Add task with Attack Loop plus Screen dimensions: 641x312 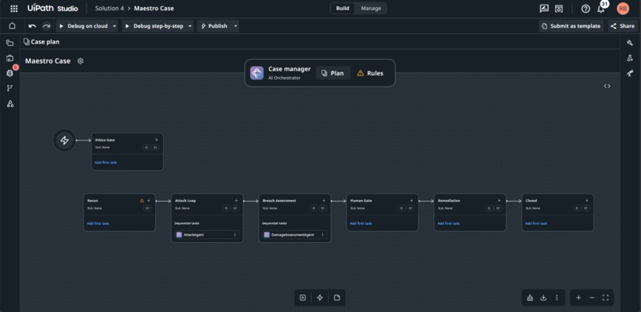point(236,201)
